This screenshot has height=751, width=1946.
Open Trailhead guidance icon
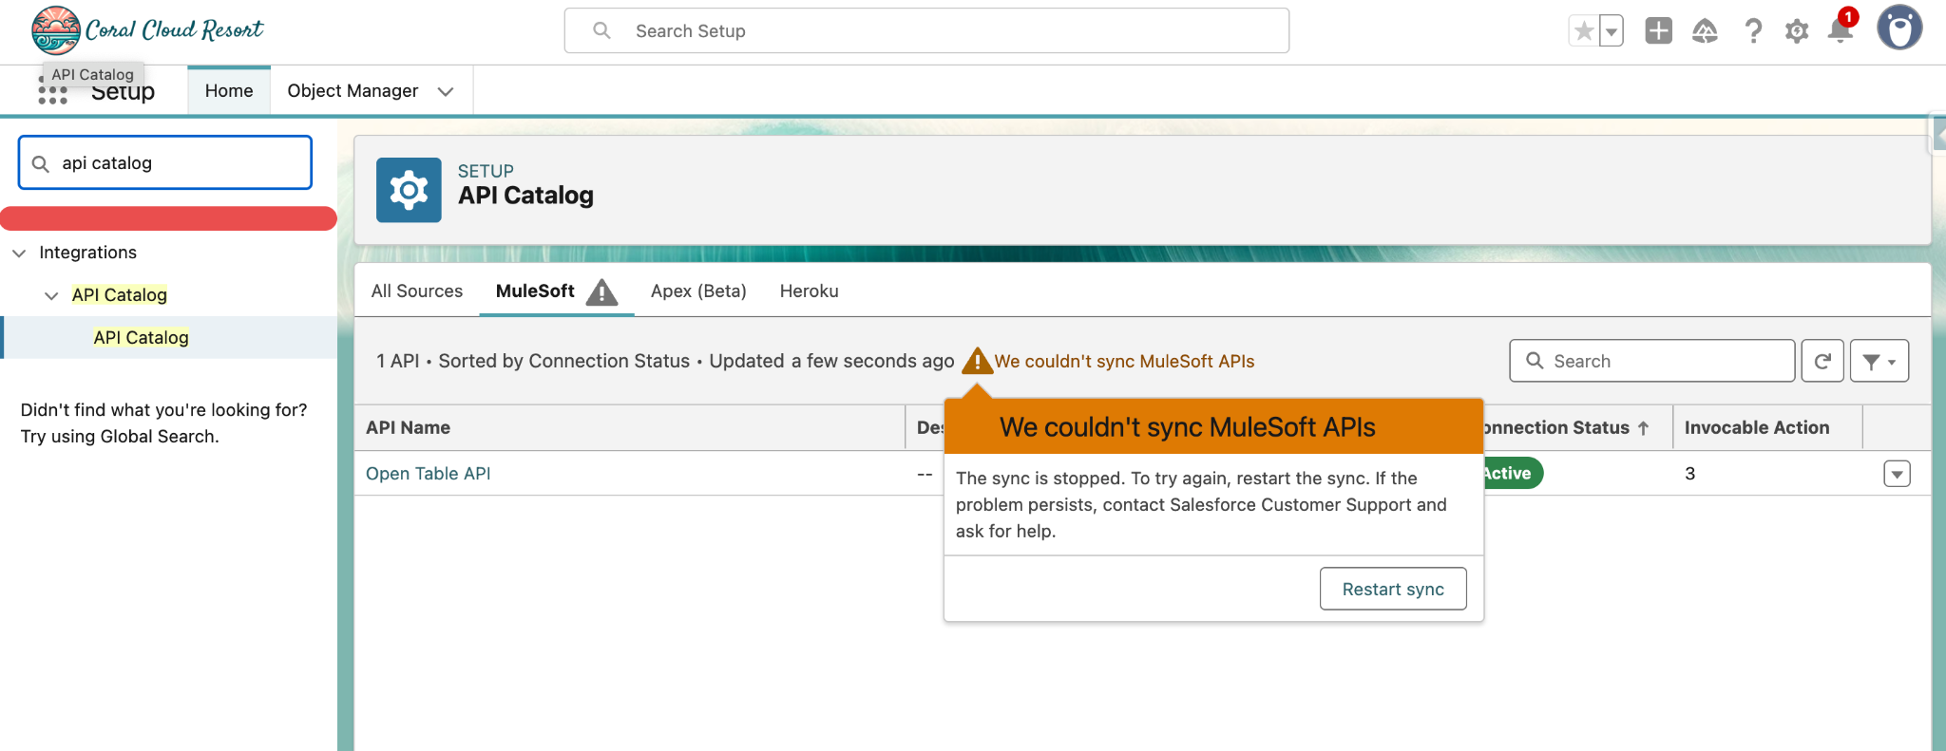(1705, 31)
